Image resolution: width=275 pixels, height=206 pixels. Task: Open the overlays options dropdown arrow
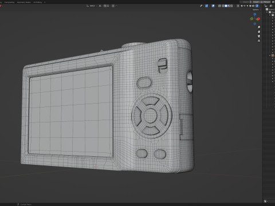[216, 6]
